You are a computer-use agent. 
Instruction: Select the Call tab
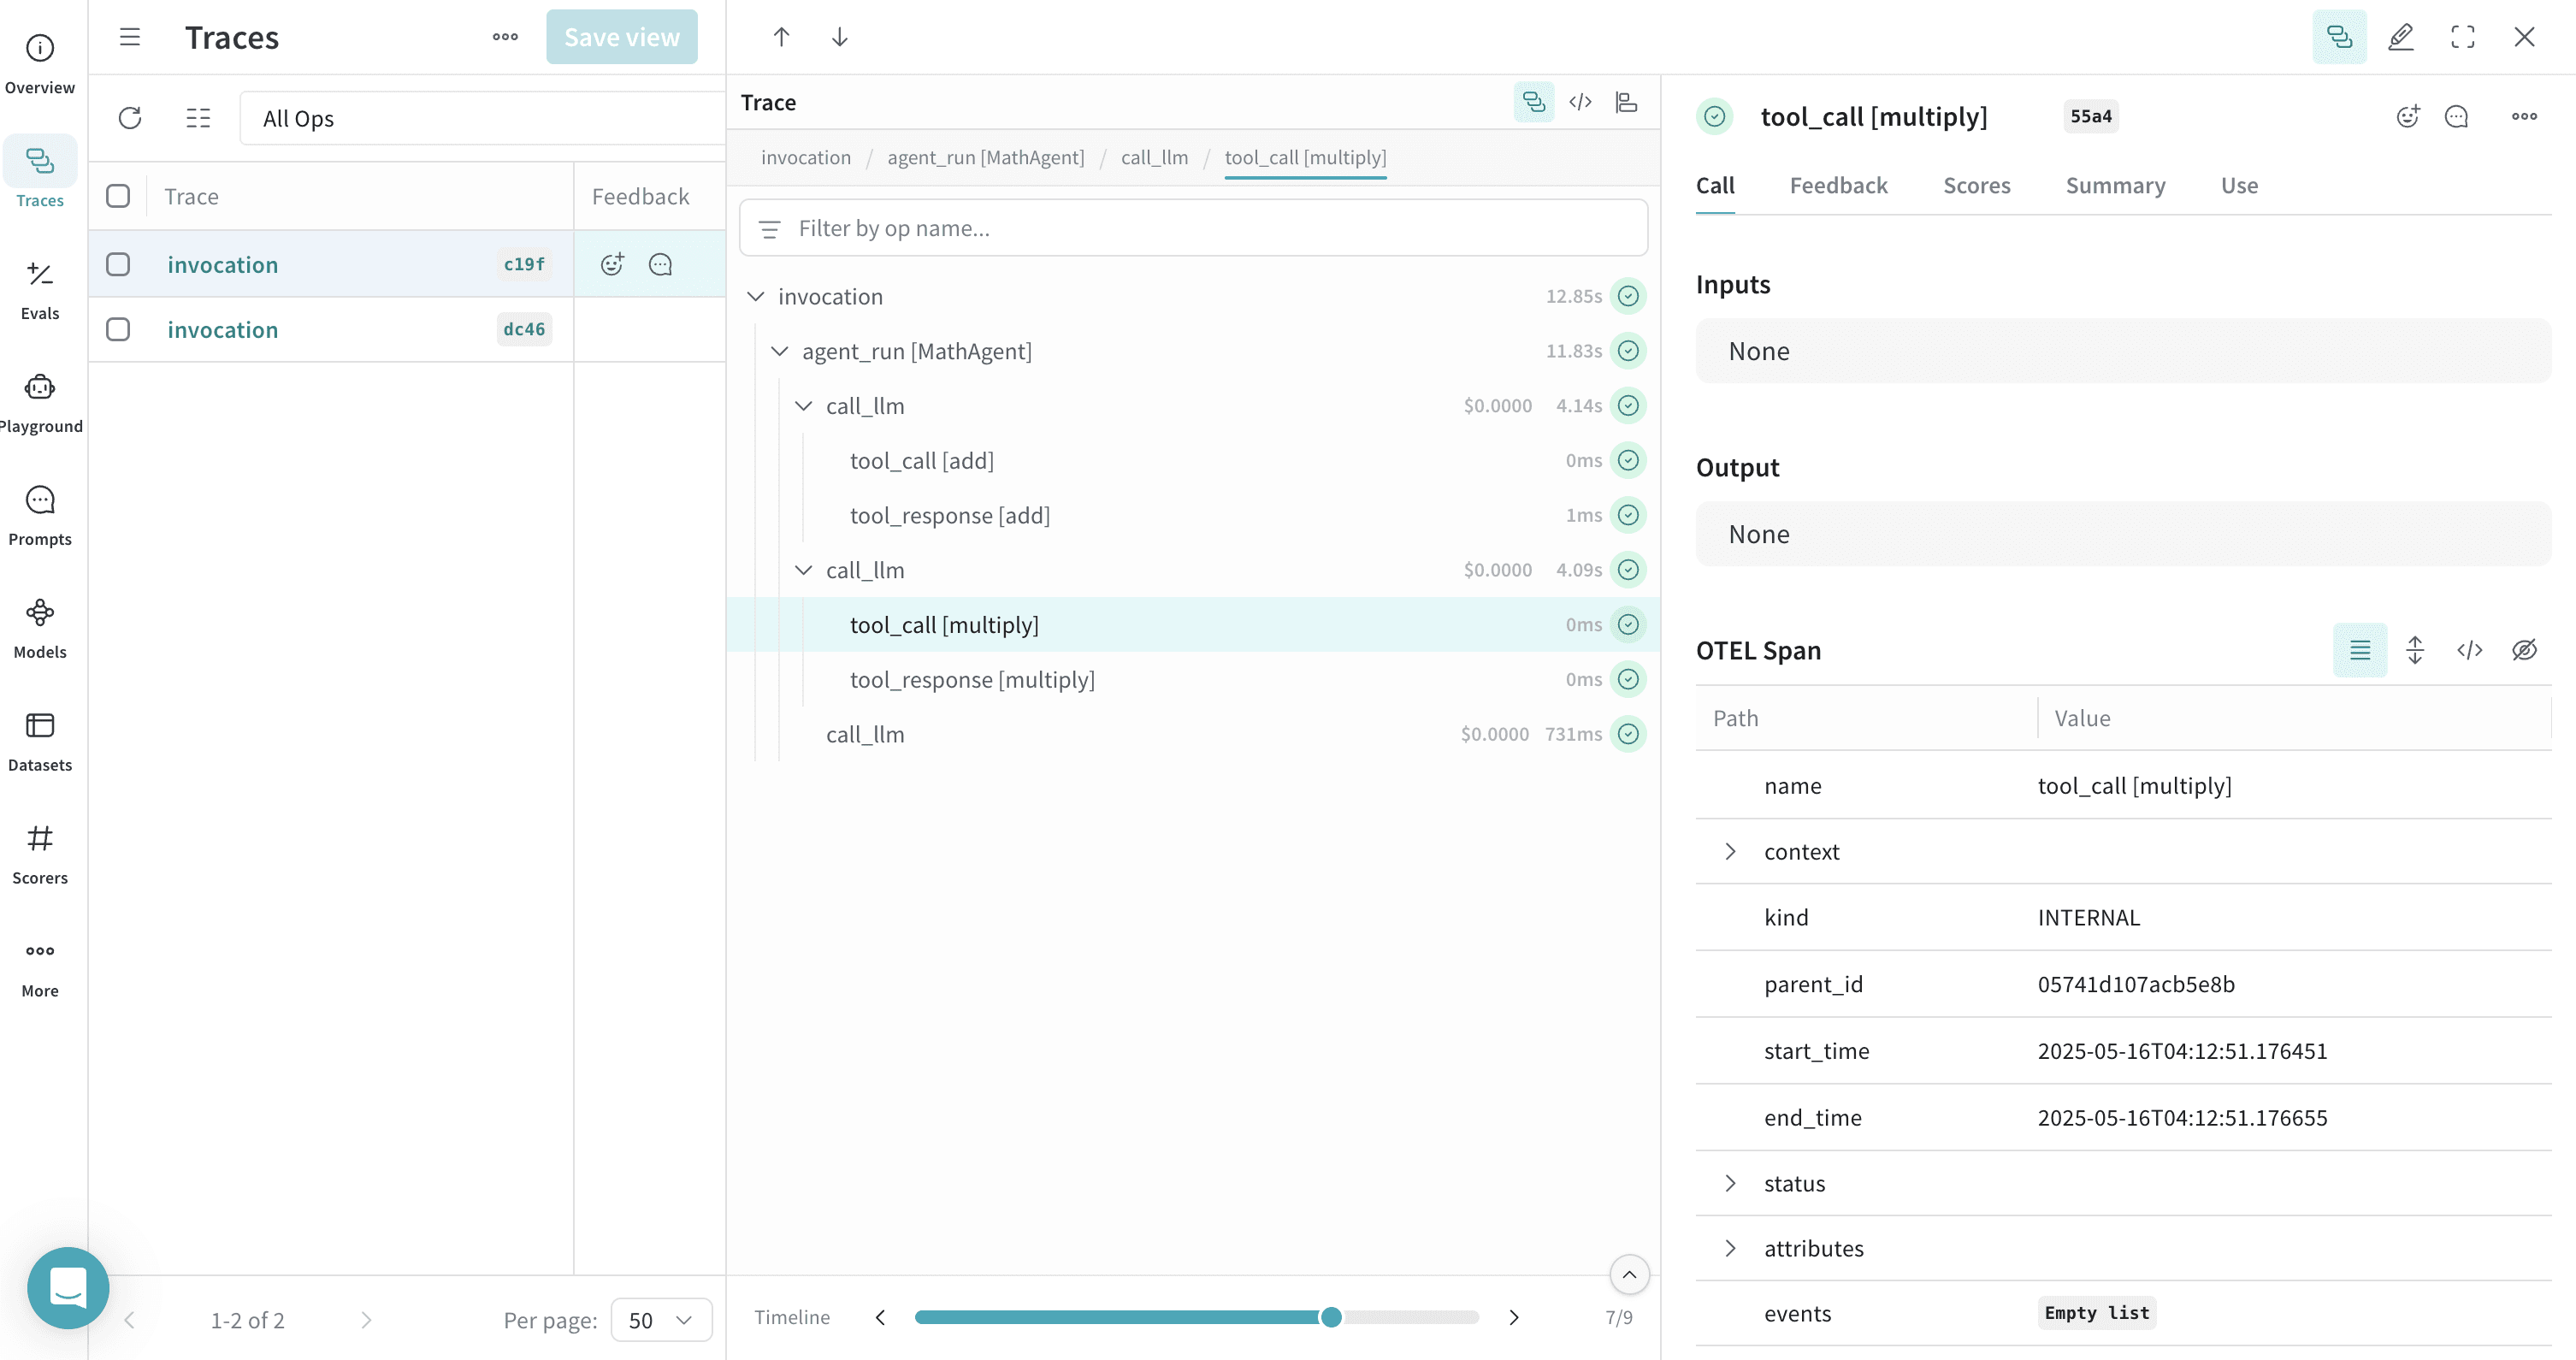pos(1715,186)
